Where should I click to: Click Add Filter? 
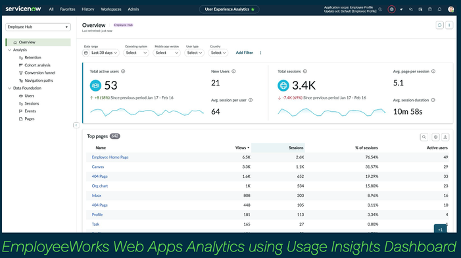click(x=245, y=53)
